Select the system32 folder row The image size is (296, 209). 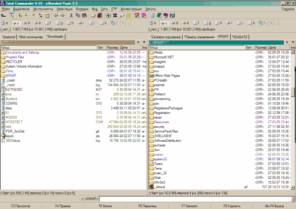click(x=220, y=159)
